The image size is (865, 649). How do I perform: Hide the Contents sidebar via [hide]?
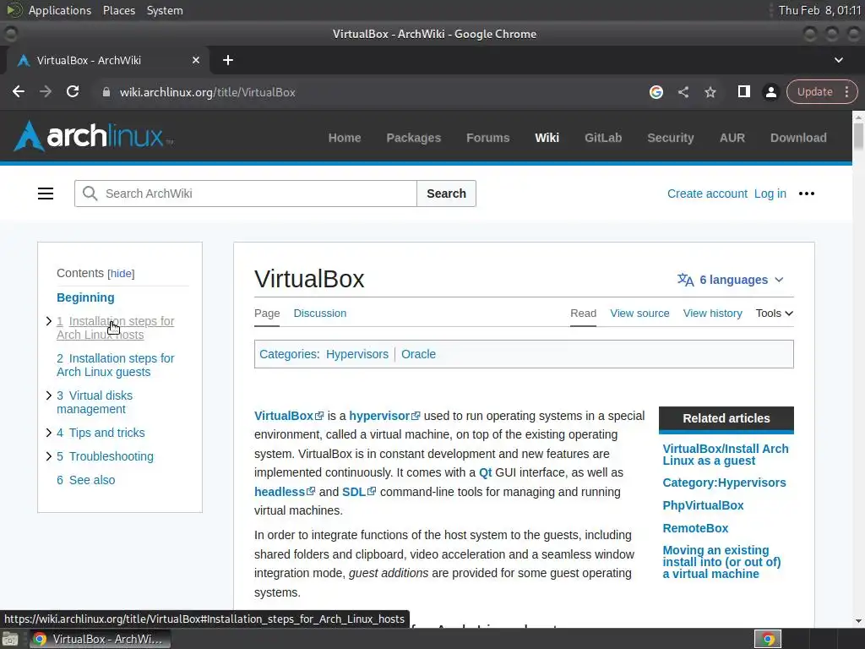(121, 274)
